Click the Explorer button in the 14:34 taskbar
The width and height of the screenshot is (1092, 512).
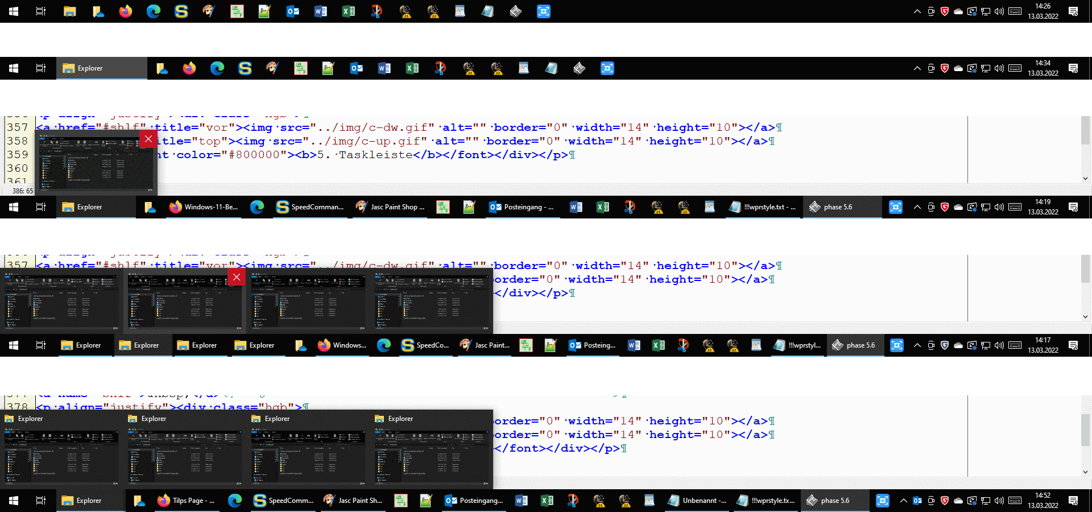coord(101,68)
